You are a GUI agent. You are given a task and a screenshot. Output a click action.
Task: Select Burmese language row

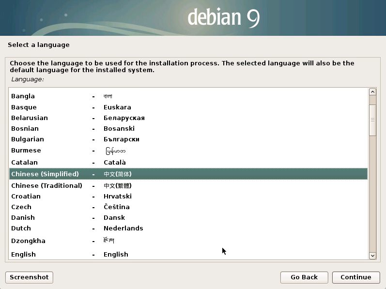tap(188, 151)
